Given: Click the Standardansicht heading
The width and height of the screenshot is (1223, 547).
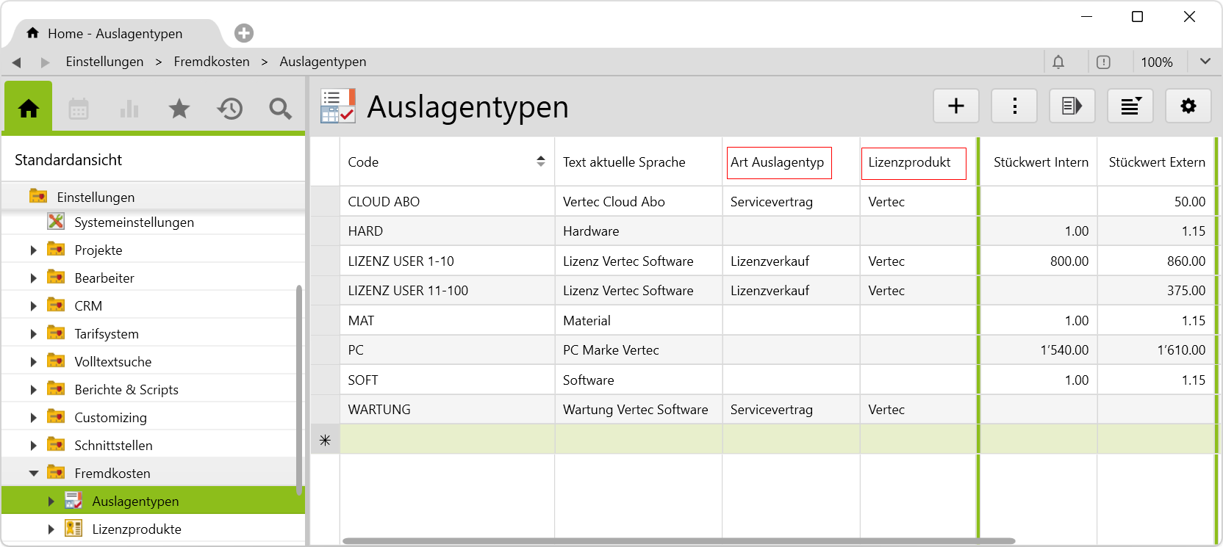Looking at the screenshot, I should pos(68,160).
